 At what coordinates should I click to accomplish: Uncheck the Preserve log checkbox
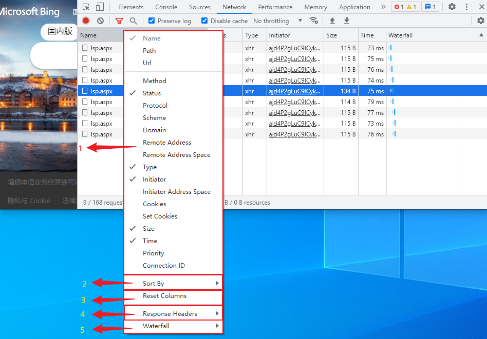(152, 21)
